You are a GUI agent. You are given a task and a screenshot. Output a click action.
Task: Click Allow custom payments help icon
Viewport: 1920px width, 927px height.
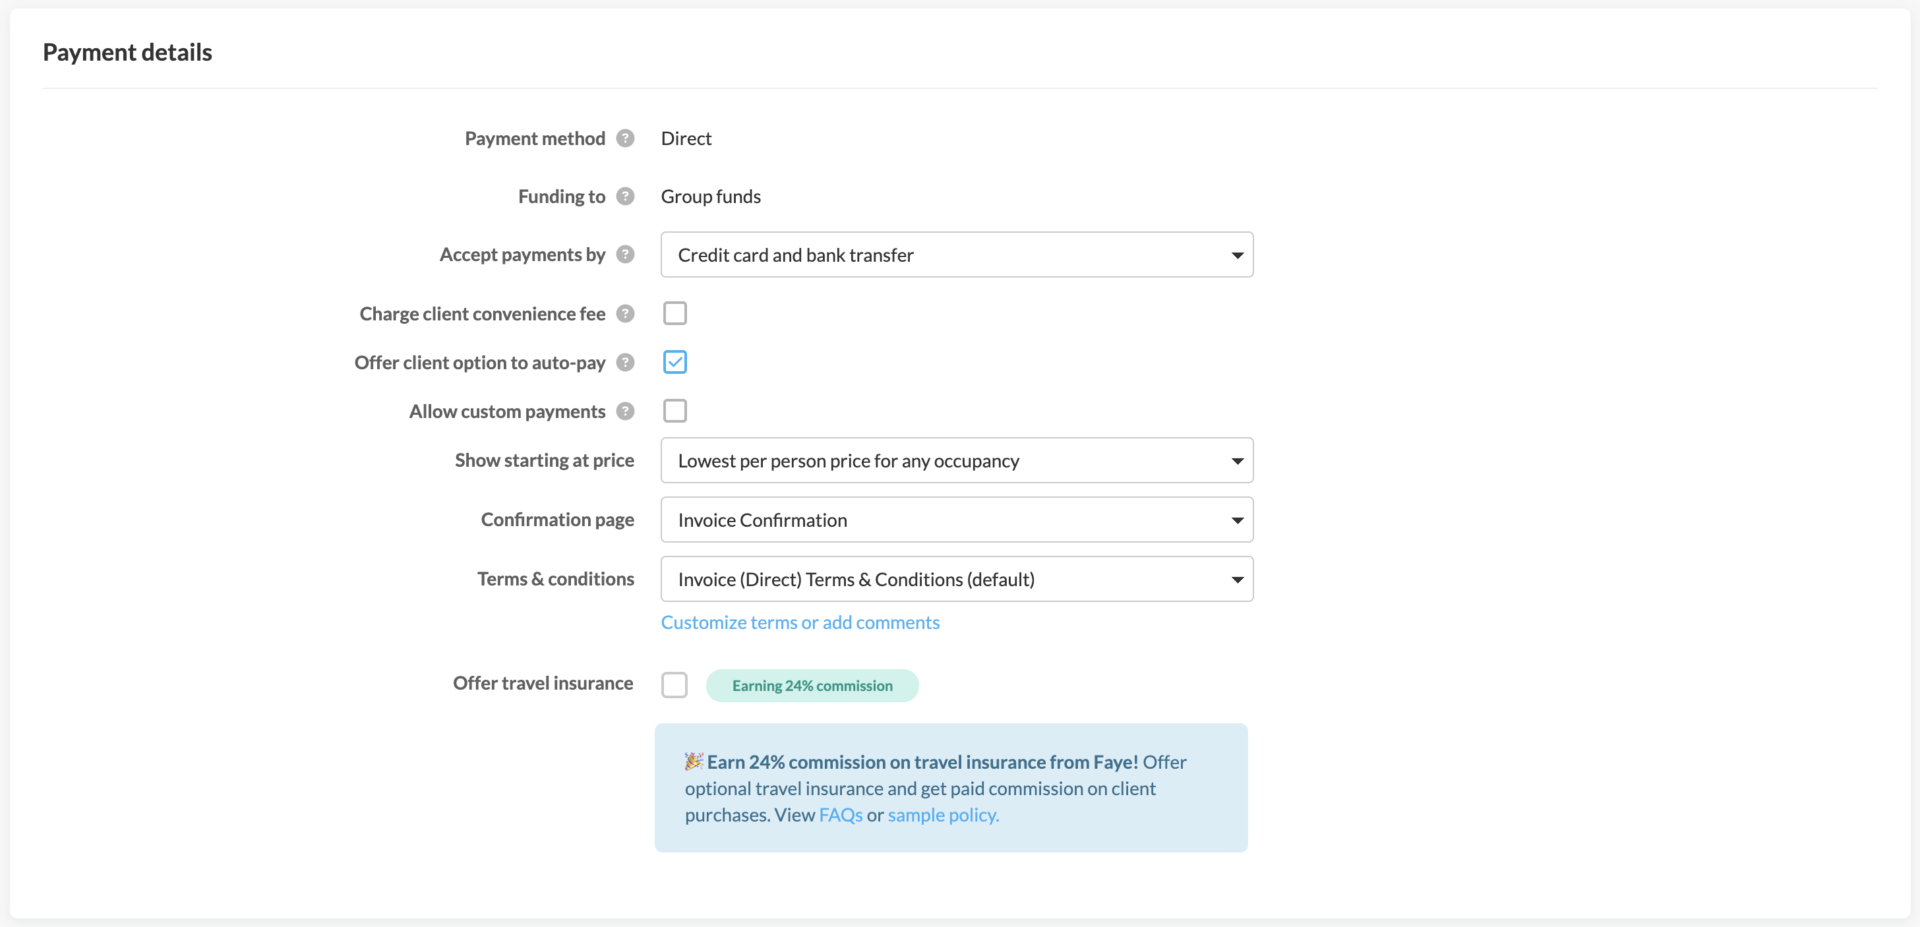point(625,411)
